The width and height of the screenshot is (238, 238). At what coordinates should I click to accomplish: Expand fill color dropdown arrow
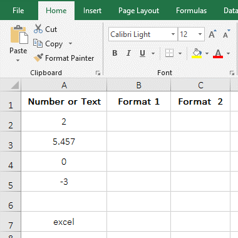pos(207,53)
